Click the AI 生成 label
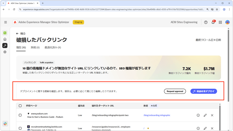Screen dimensions: 233x131 (x=154, y=106)
